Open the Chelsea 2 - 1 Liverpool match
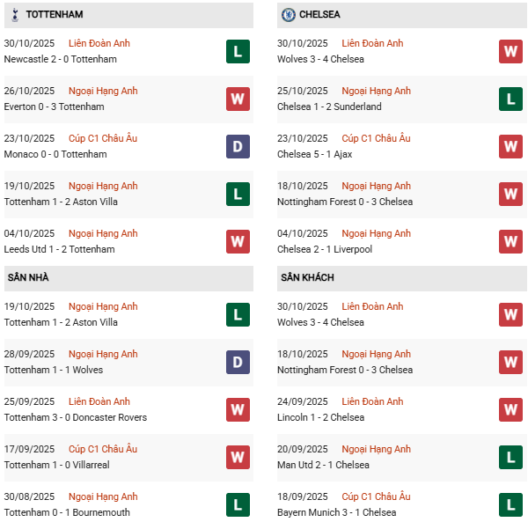Viewport: 528px width, 522px height. [x=324, y=249]
